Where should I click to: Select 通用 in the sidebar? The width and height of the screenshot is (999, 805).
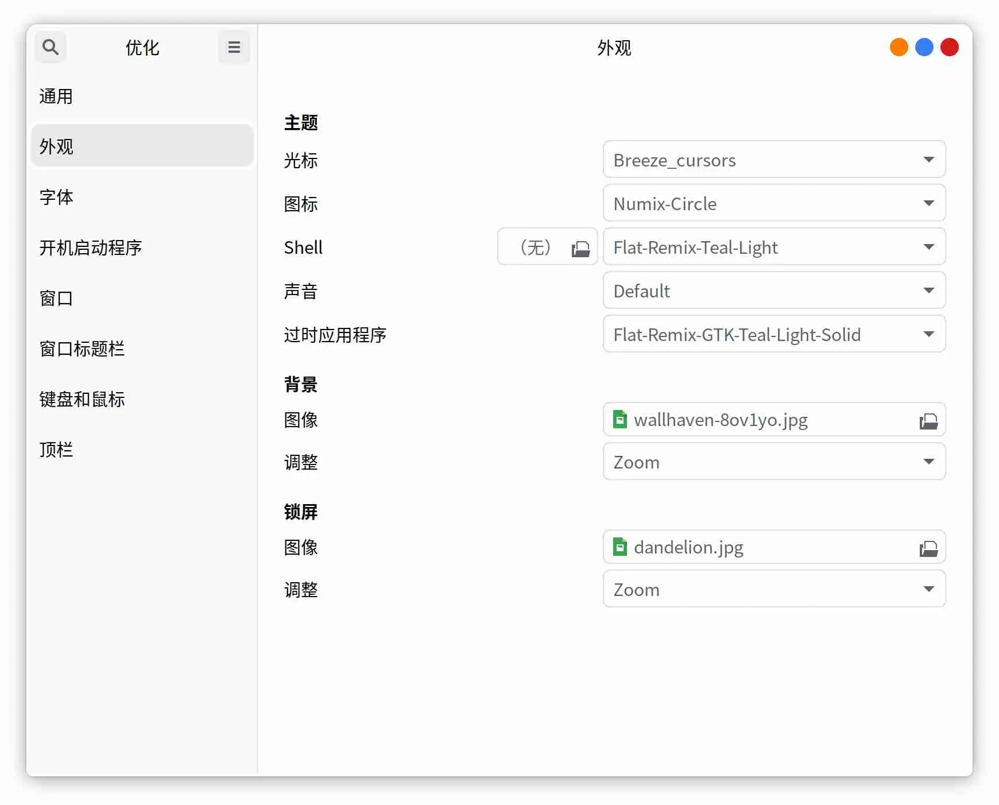pos(56,96)
